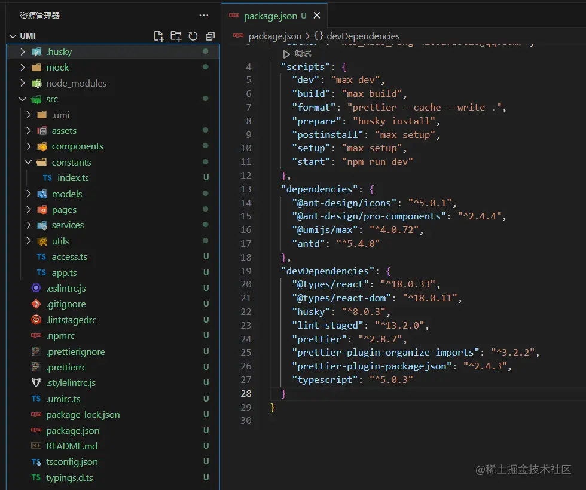This screenshot has height=490, width=586.
Task: Click the "scripts" key in editor
Action: click(306, 67)
